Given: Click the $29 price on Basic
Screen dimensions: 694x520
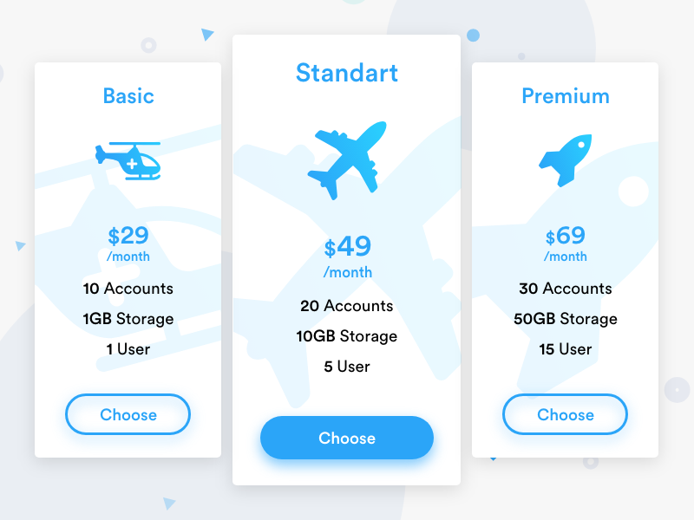Looking at the screenshot, I should (x=128, y=236).
